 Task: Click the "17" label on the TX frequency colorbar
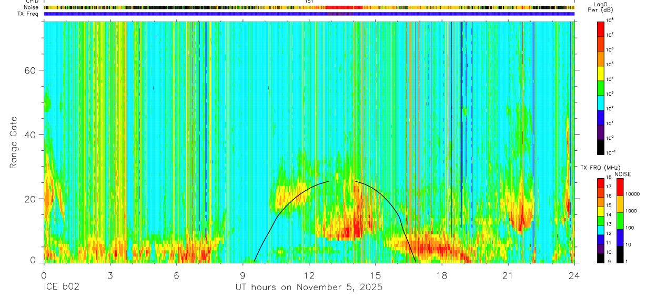[609, 187]
